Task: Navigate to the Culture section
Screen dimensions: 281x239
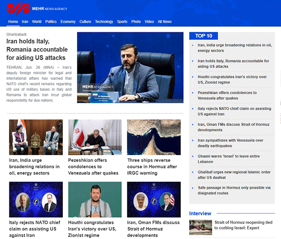Action: (85, 22)
